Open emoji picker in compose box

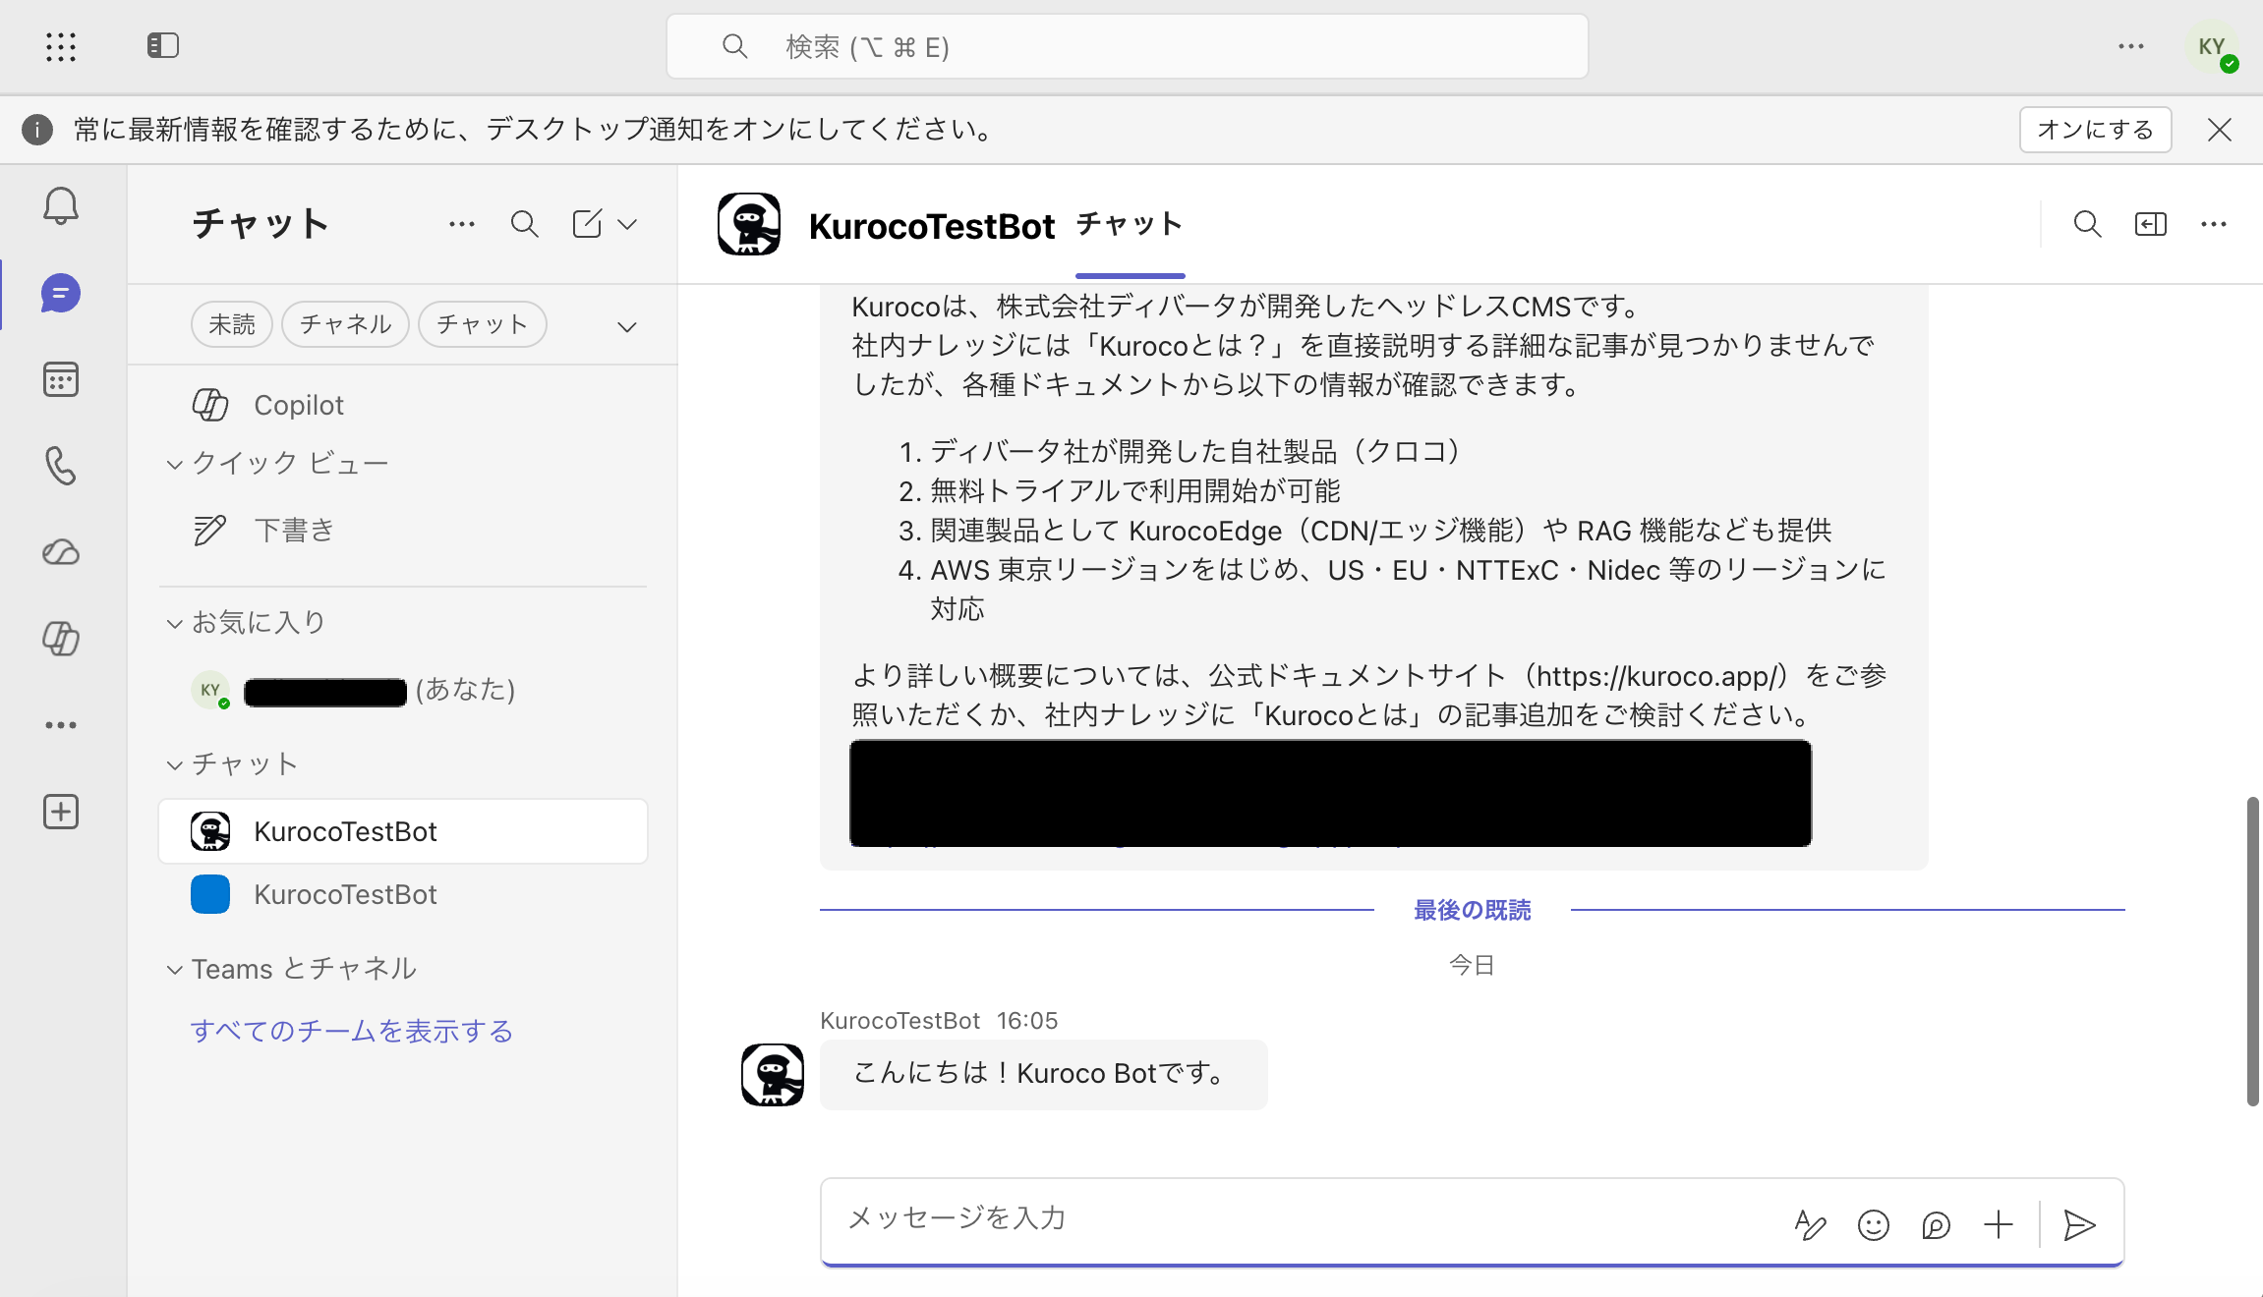pyautogui.click(x=1874, y=1224)
